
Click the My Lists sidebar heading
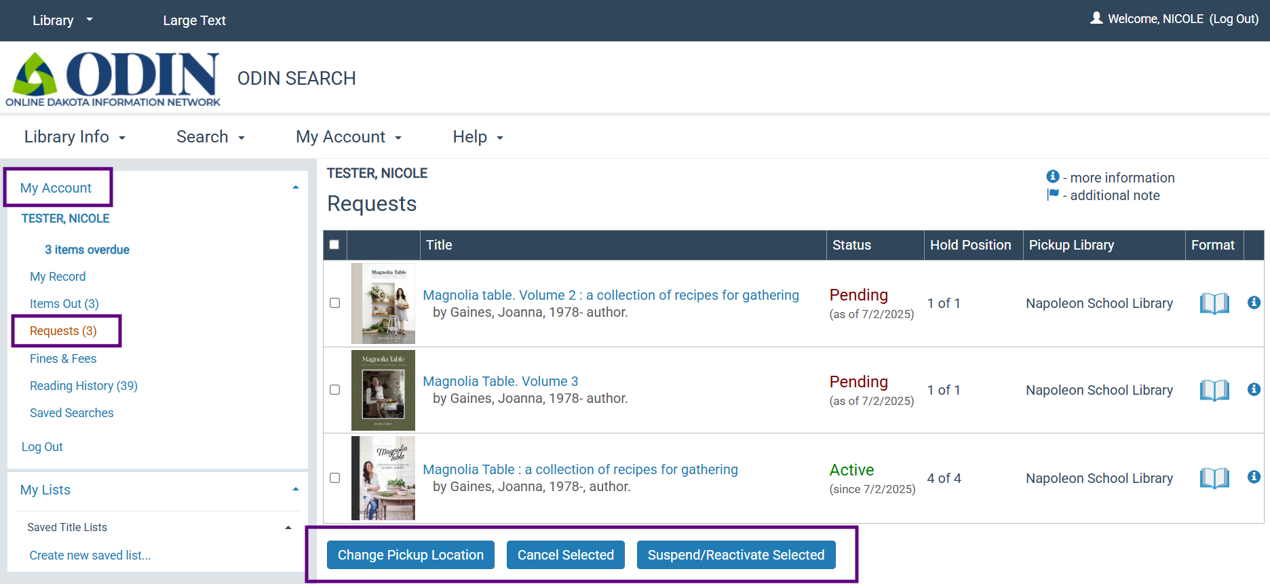[45, 490]
